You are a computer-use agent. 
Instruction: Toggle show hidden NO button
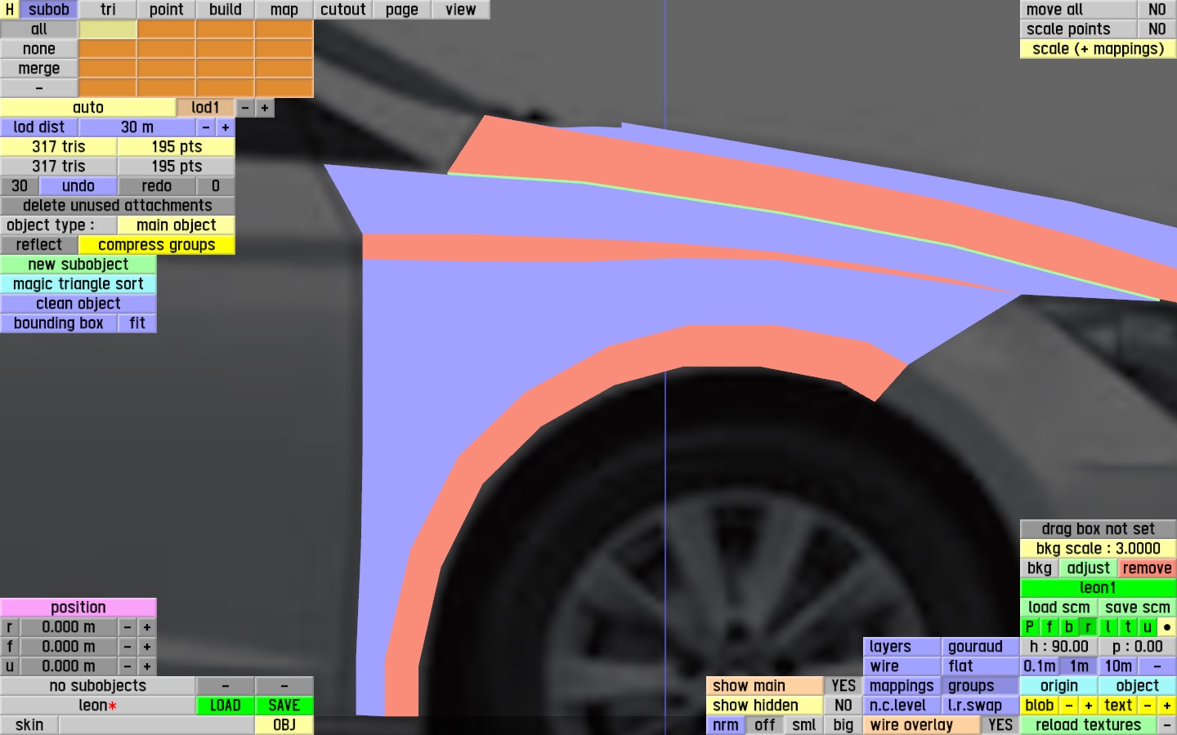pos(844,706)
